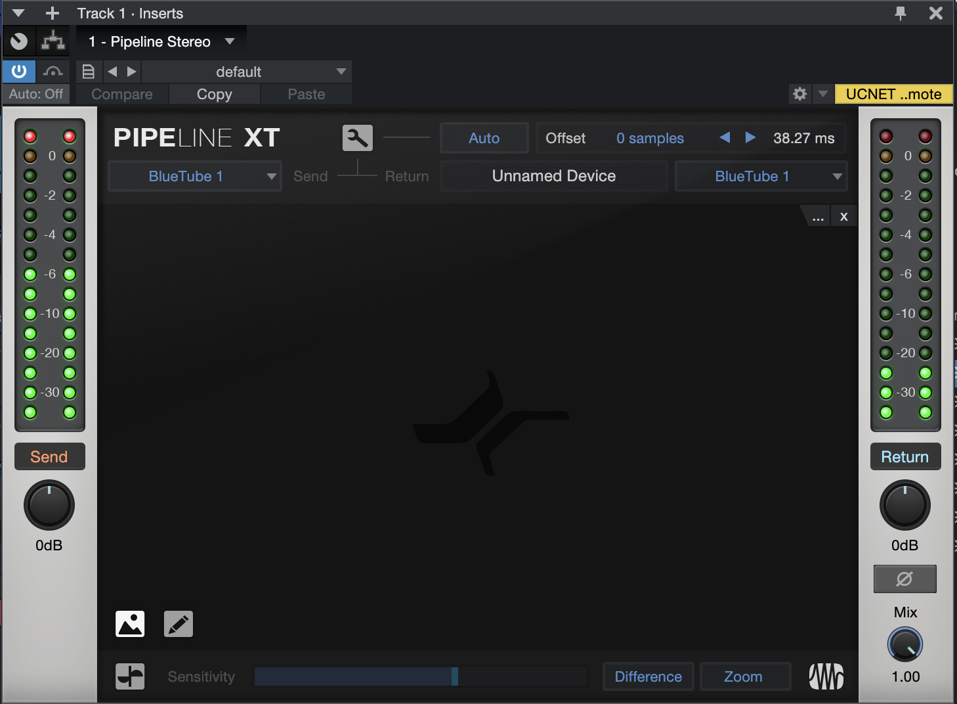Viewport: 957px width, 704px height.
Task: Open the BlueTube 1 return dropdown
Action: [x=761, y=176]
